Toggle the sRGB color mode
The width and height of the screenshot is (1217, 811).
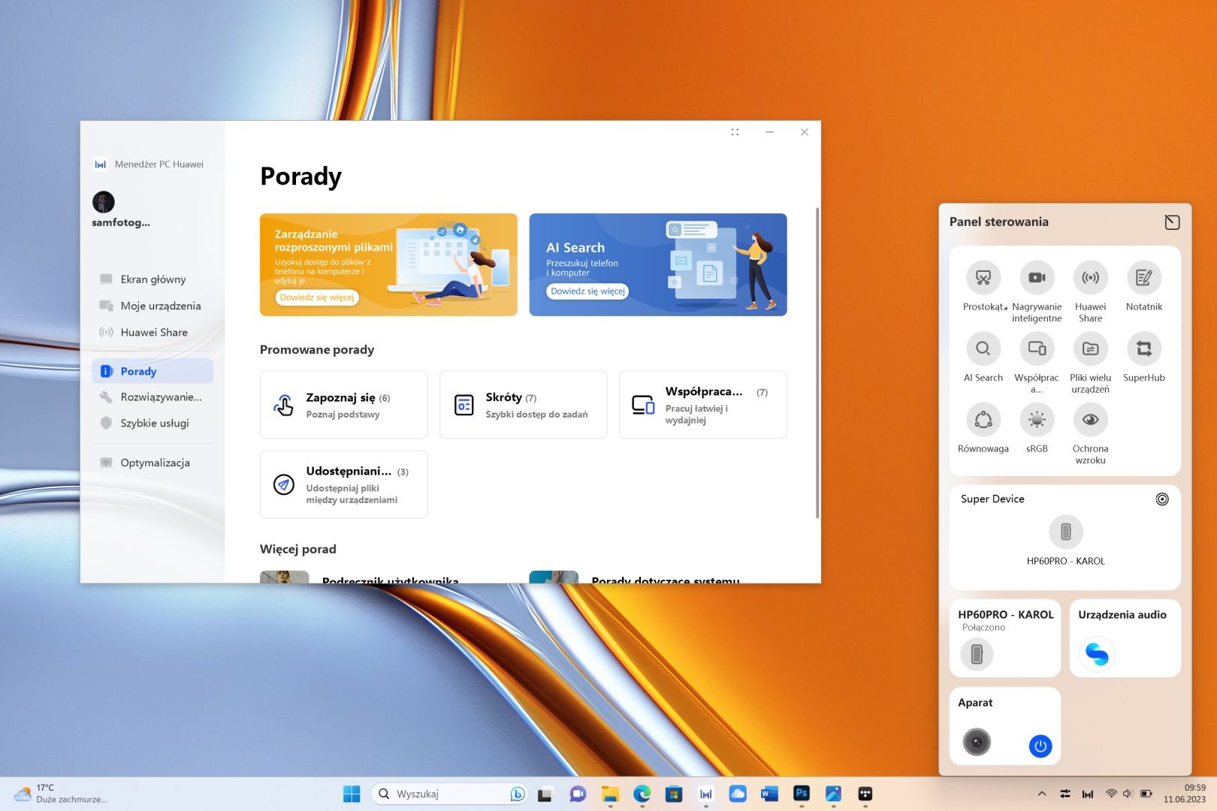tap(1037, 421)
